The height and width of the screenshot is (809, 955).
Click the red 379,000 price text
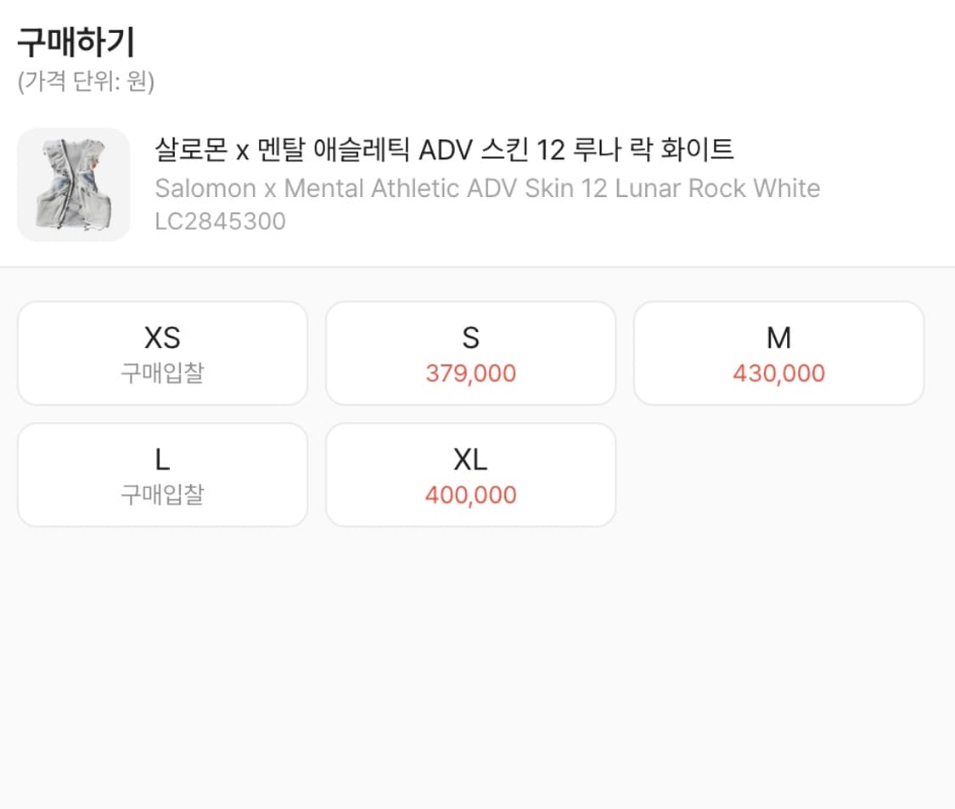pos(470,373)
